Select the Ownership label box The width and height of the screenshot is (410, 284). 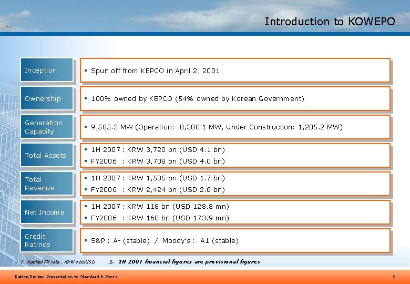[47, 98]
